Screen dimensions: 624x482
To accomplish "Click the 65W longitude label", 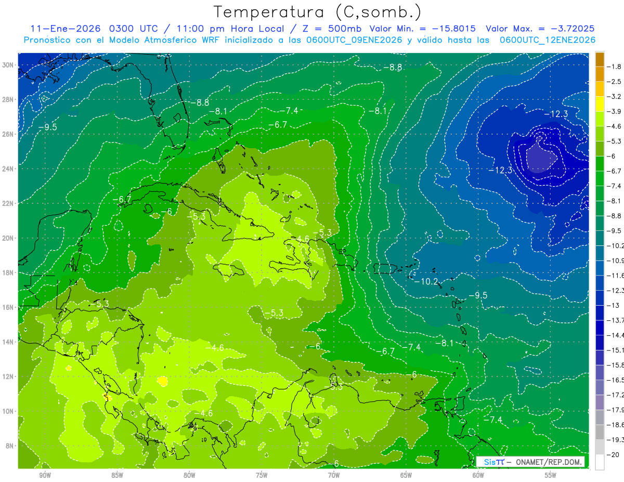I will point(406,475).
